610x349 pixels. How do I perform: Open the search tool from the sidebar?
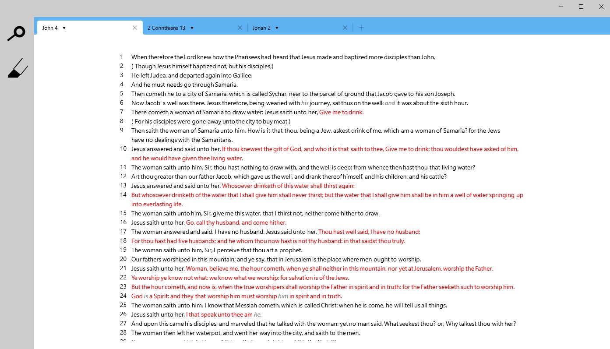[x=17, y=32]
